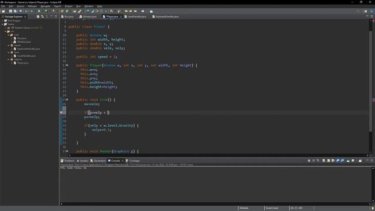This screenshot has height=211, width=375.
Task: Click the Save All toolbar icon
Action: tap(15, 11)
